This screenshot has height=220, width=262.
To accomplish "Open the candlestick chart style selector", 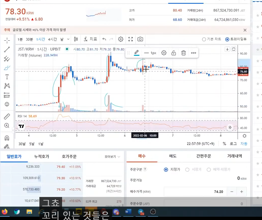I will [76, 39].
